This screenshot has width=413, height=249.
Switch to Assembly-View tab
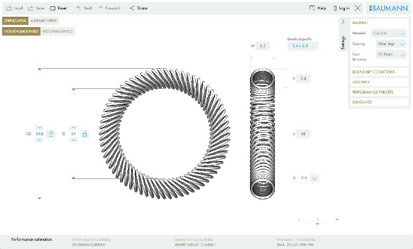point(44,21)
